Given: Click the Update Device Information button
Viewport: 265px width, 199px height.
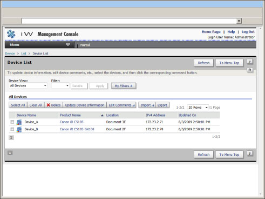Looking at the screenshot, I should [x=85, y=105].
